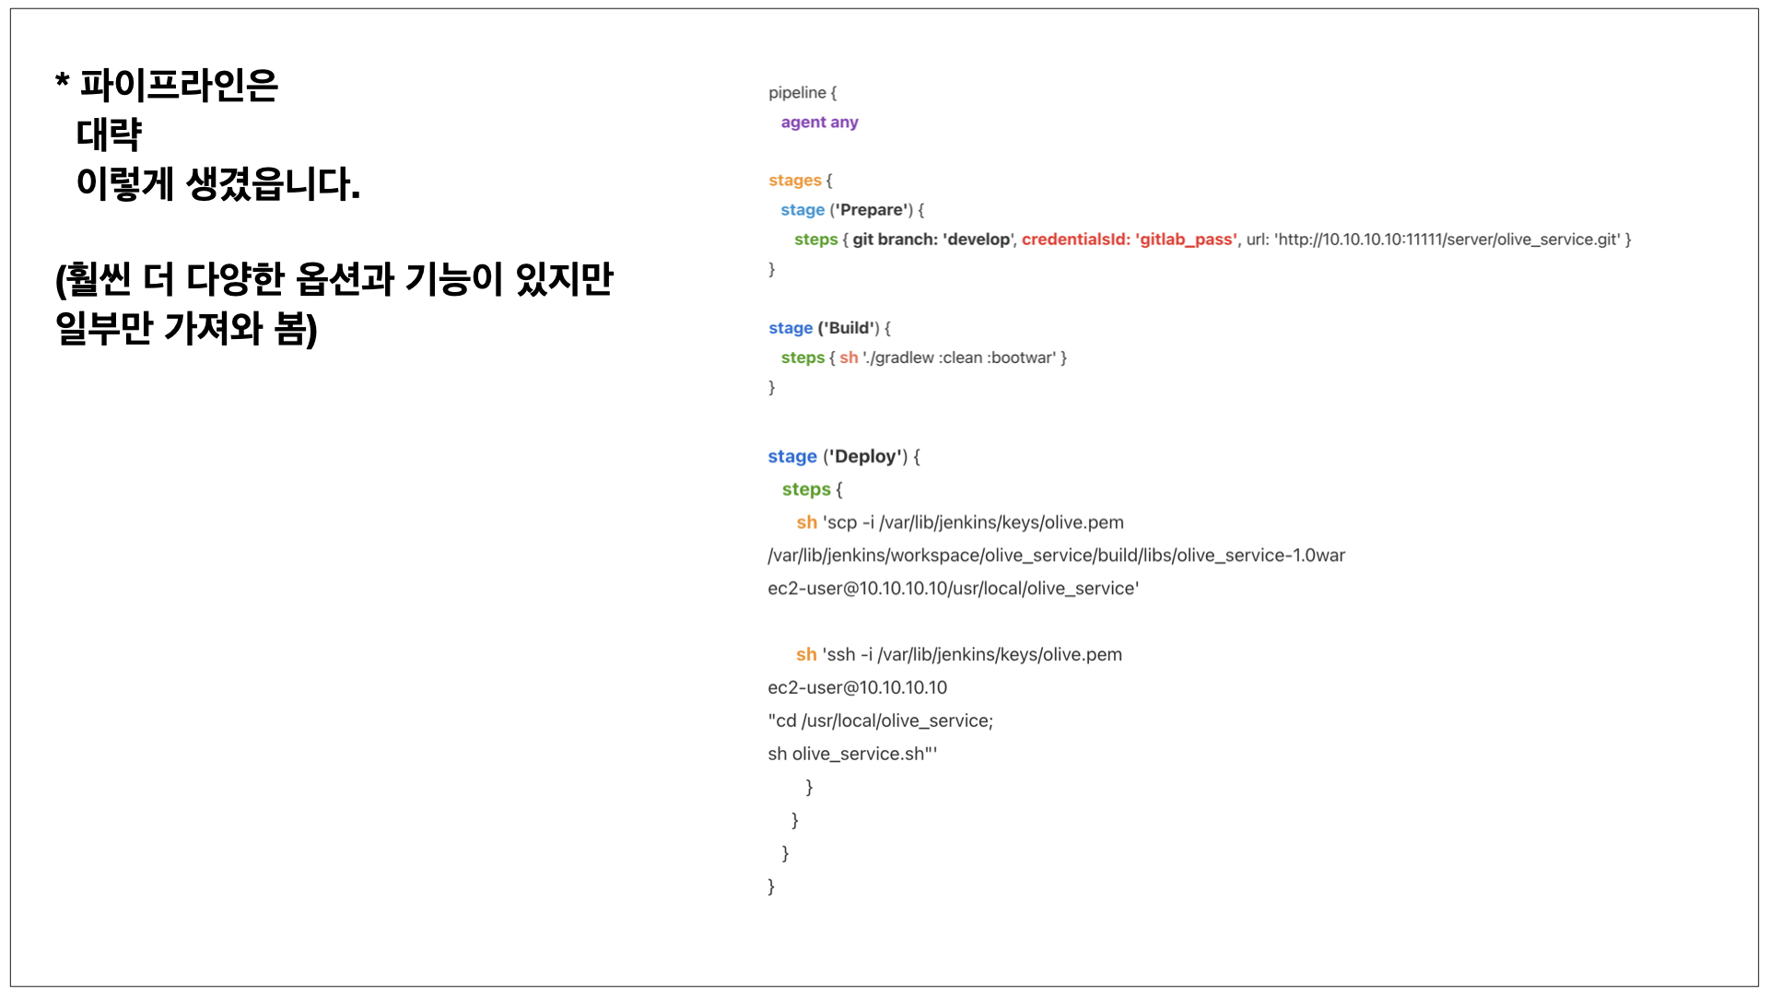1769x995 pixels.
Task: Click the 'sh ssh -i' command line
Action: click(958, 655)
